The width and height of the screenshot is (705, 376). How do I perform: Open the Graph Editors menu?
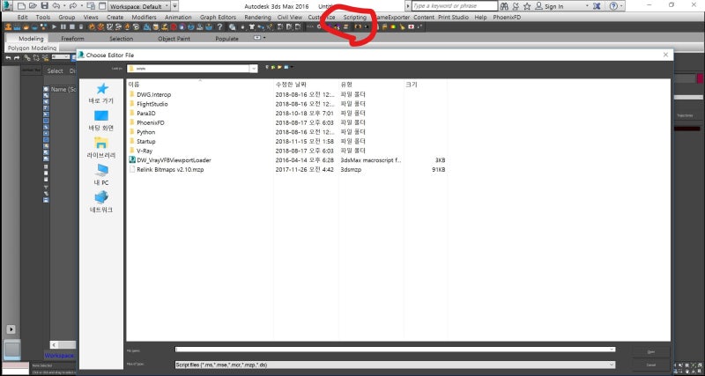tap(218, 17)
